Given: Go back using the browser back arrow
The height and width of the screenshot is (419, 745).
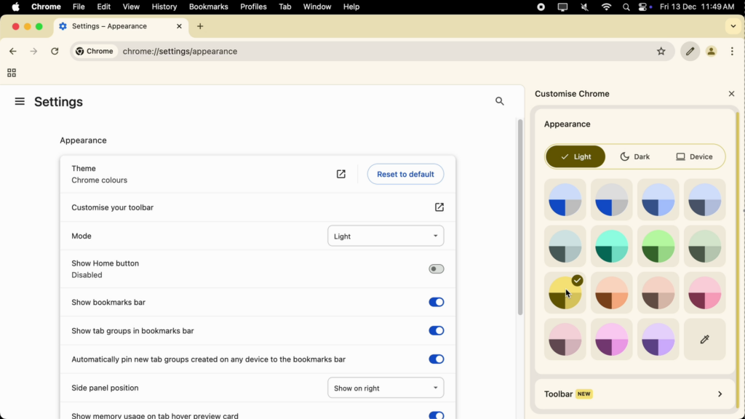Looking at the screenshot, I should tap(13, 52).
